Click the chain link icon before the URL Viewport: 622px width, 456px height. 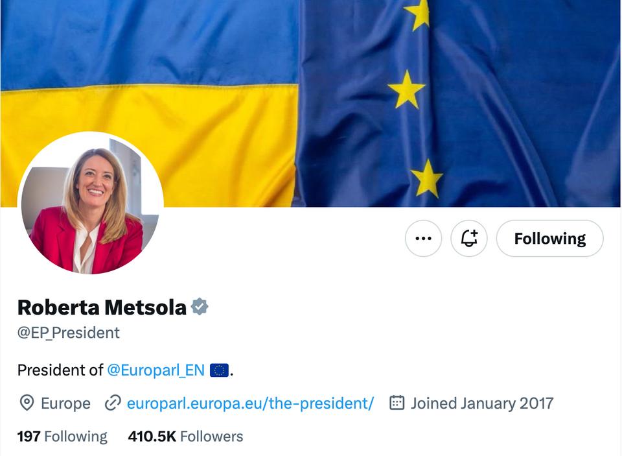tap(113, 403)
